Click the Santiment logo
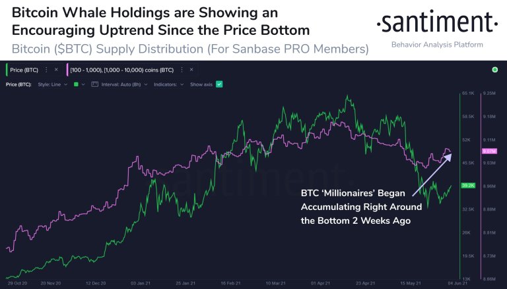 (437, 22)
